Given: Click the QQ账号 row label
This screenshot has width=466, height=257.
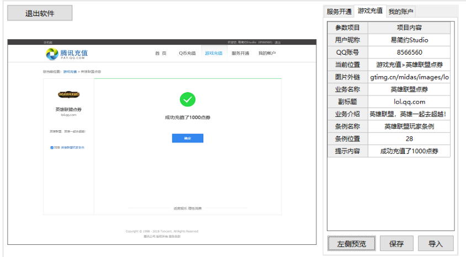Looking at the screenshot, I should coord(347,52).
